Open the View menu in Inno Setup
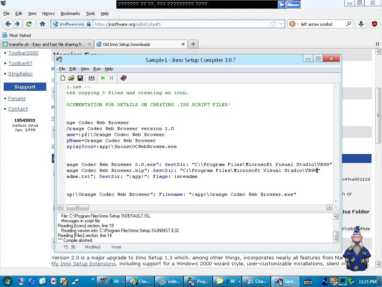The width and height of the screenshot is (382, 287). [85, 69]
